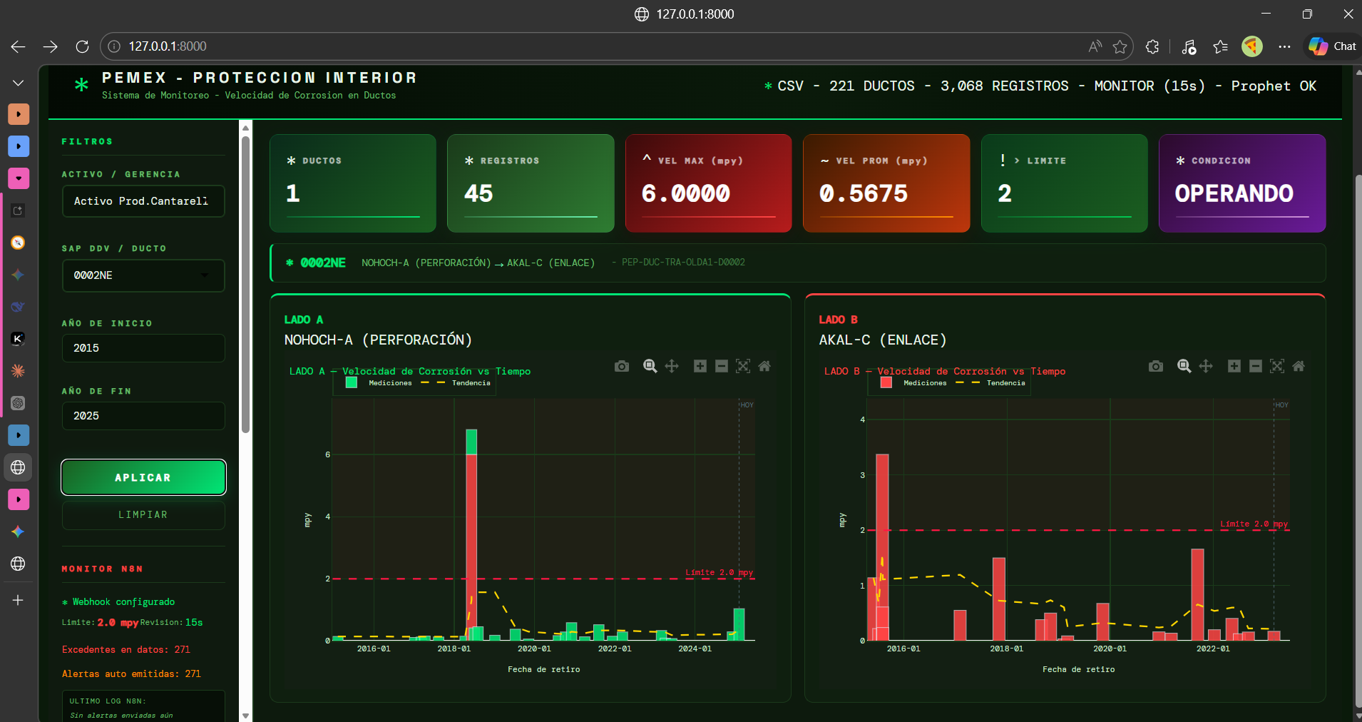Collapse vertical tabs pane chevron
This screenshot has width=1362, height=722.
(19, 83)
